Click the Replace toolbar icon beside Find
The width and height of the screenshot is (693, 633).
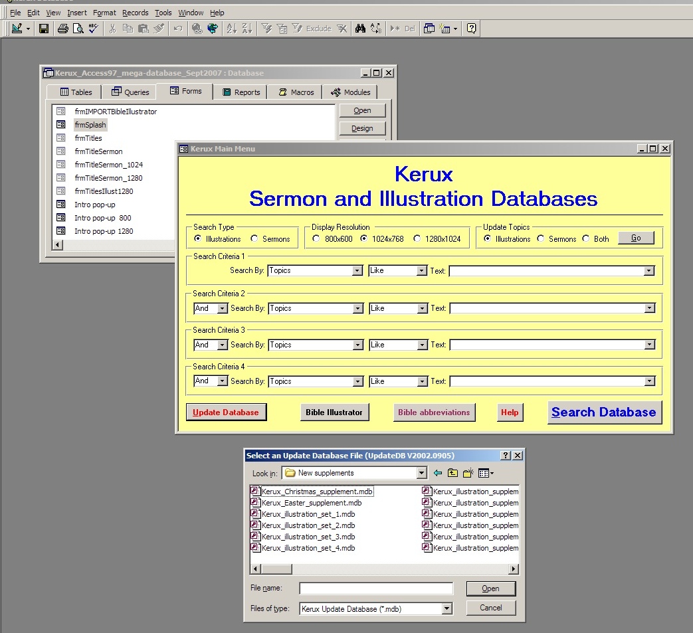tap(375, 29)
